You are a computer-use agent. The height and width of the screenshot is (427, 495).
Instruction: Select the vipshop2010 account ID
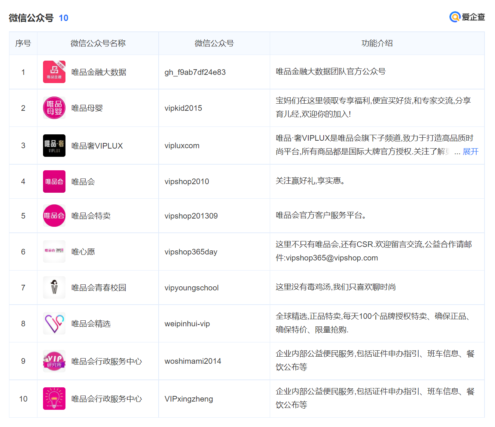click(187, 182)
